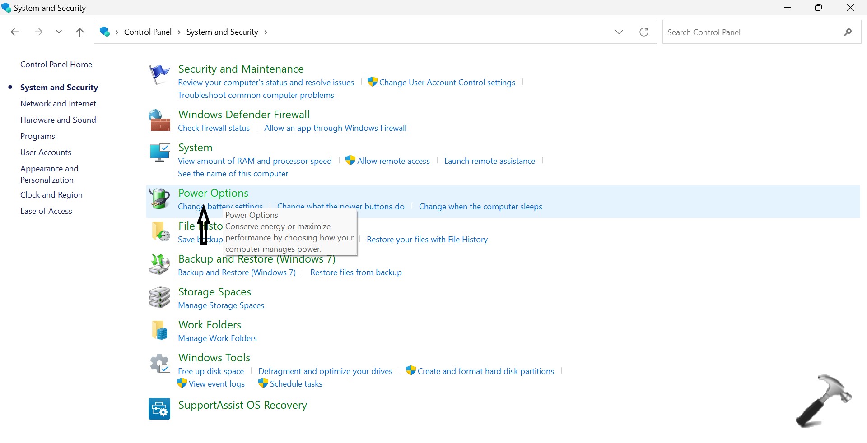Open Change User Account Control settings
The height and width of the screenshot is (443, 867).
tap(447, 83)
